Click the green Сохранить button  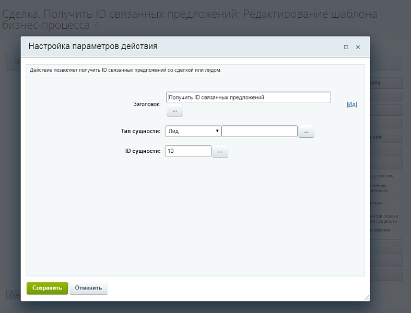[x=47, y=288]
